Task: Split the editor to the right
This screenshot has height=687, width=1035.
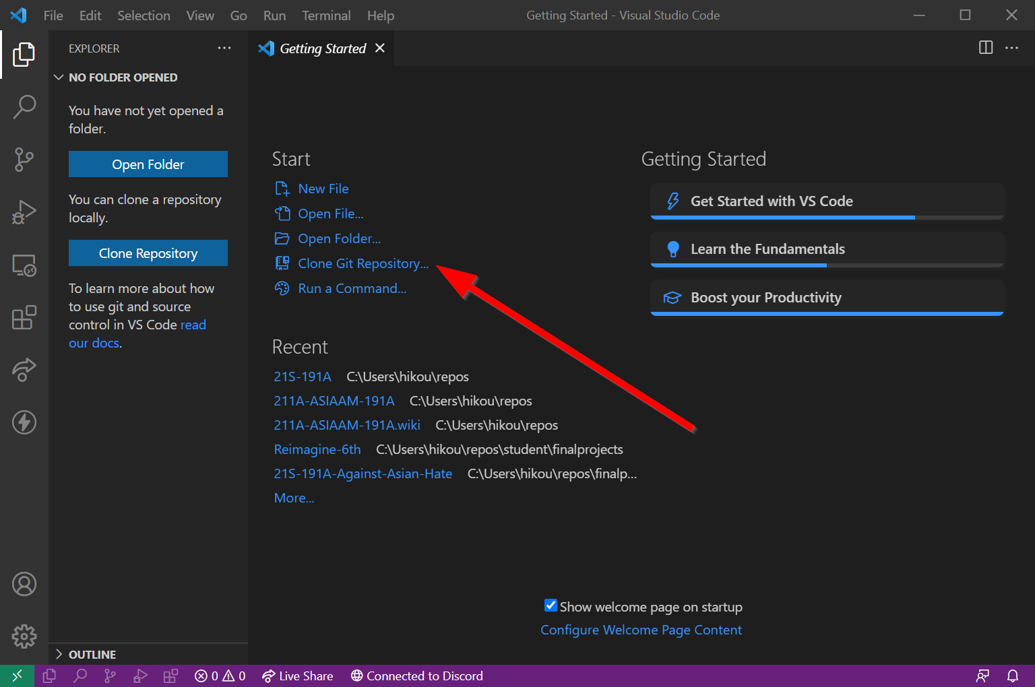Action: pyautogui.click(x=985, y=48)
